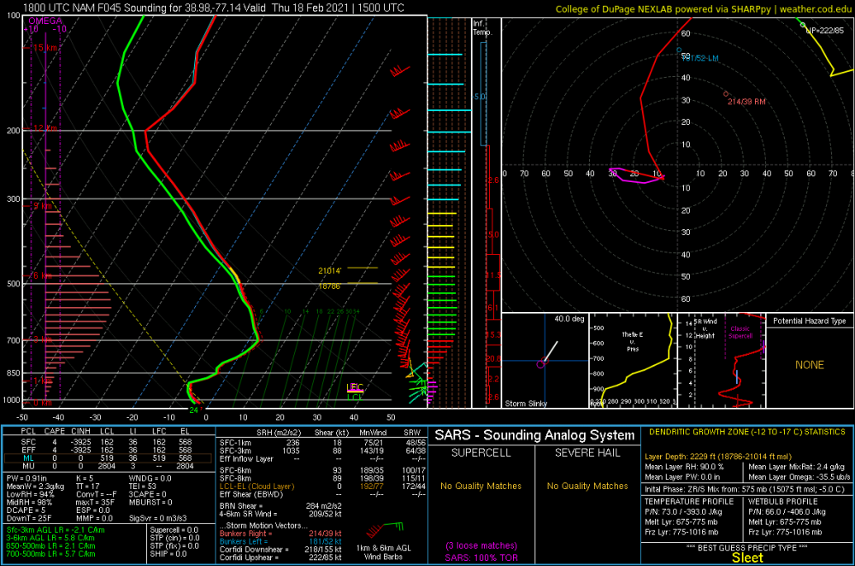
Task: Click the Bunkers Right 214/39 RM hodograph marker
Action: coord(726,94)
